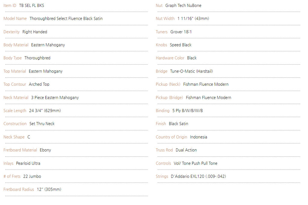Viewport: 308px width, 205px height.
Task: Select the 'Body Type' label
Action: tap(13, 58)
